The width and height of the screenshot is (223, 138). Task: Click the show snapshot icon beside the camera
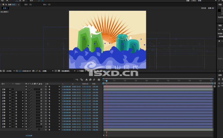point(37,71)
